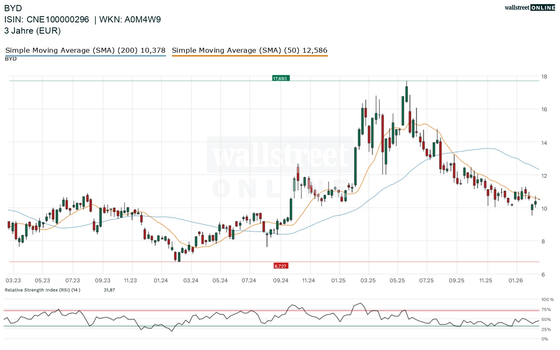
Task: Click the 01.26 date on the x-axis
Action: click(516, 281)
